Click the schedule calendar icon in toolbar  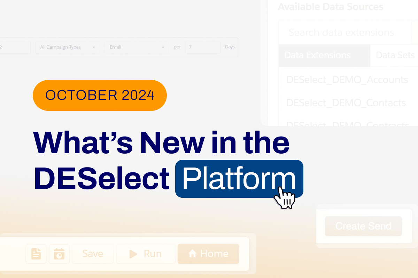pyautogui.click(x=59, y=254)
